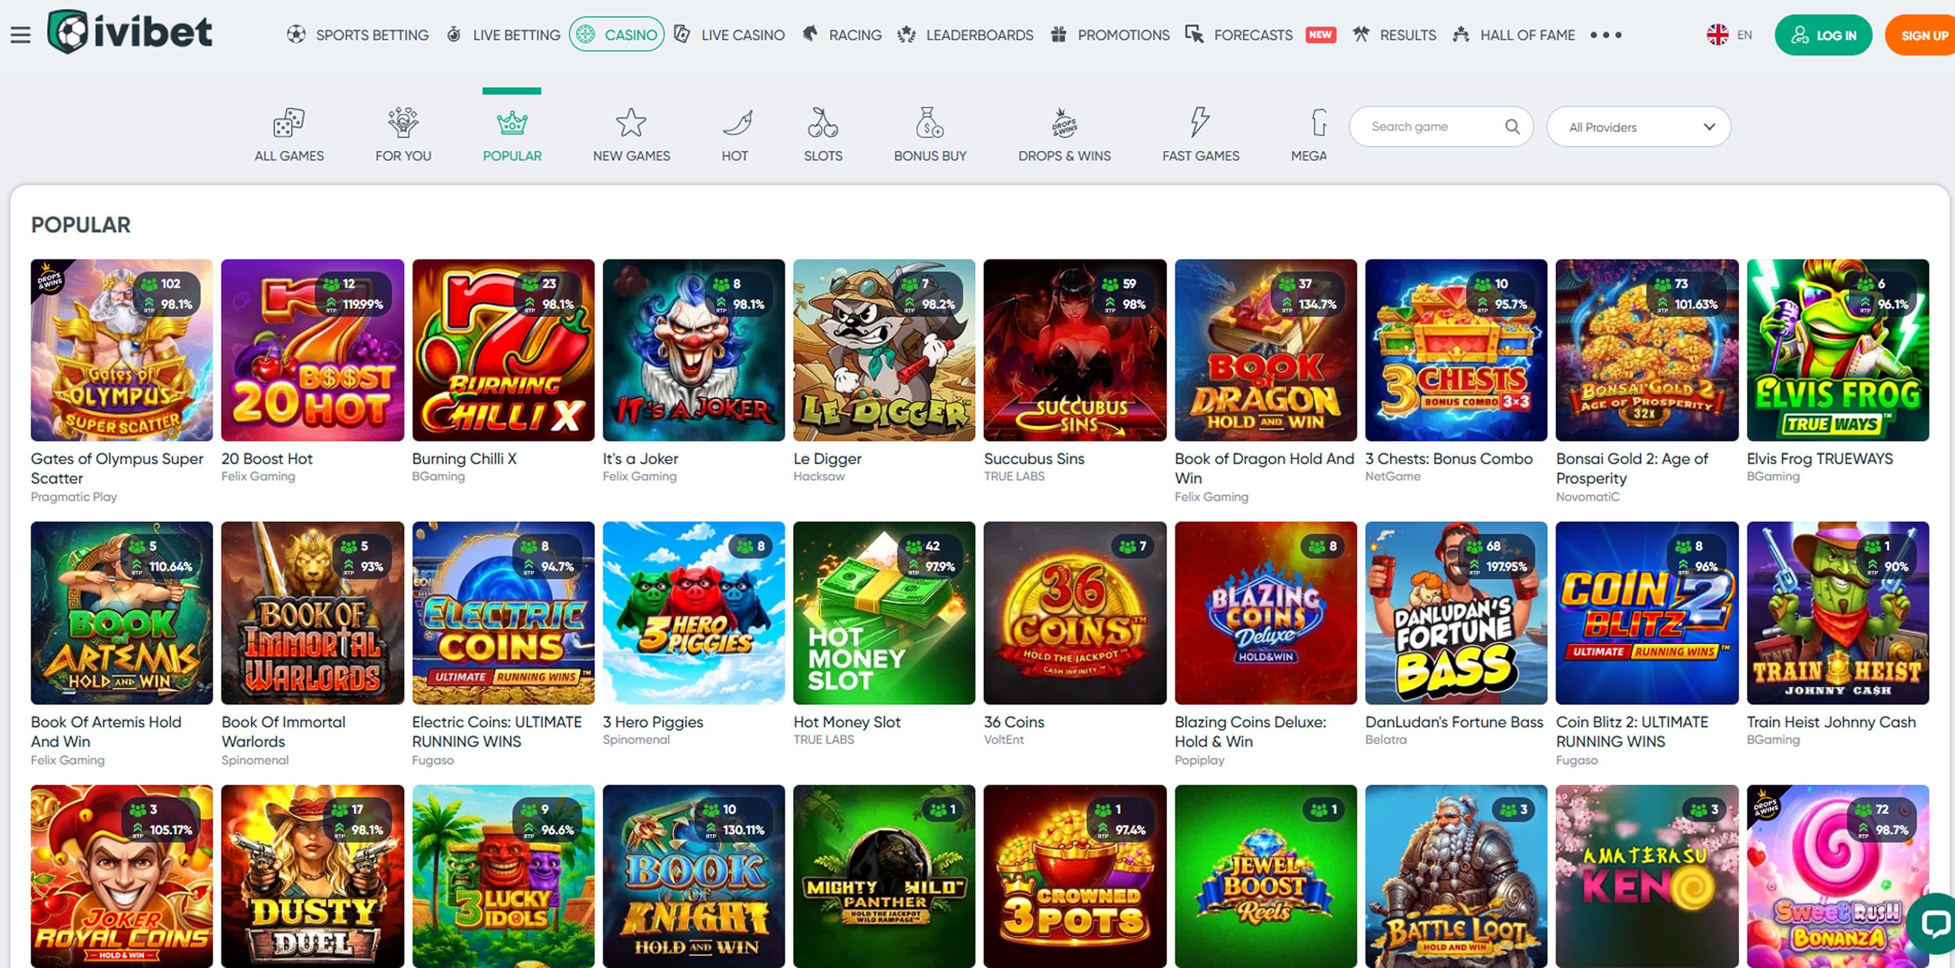Launch DanLudan's Fortune Bass
The width and height of the screenshot is (1955, 968).
coord(1456,613)
